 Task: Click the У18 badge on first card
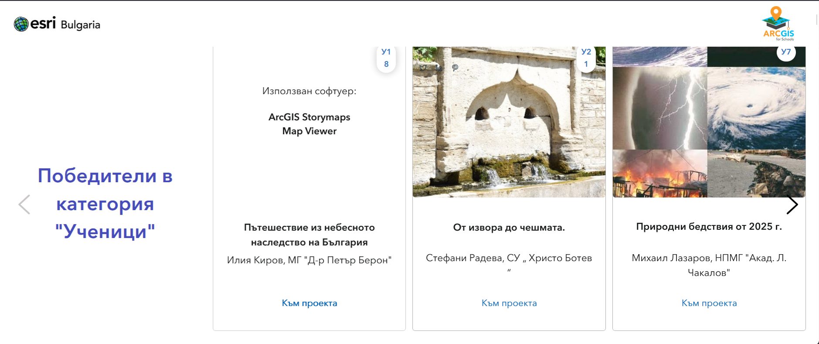(386, 58)
